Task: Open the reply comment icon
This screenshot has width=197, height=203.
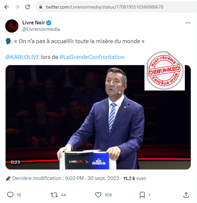Action: pyautogui.click(x=10, y=195)
